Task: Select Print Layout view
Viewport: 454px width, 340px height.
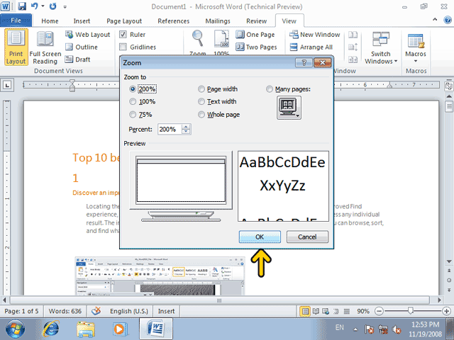Action: tap(16, 47)
